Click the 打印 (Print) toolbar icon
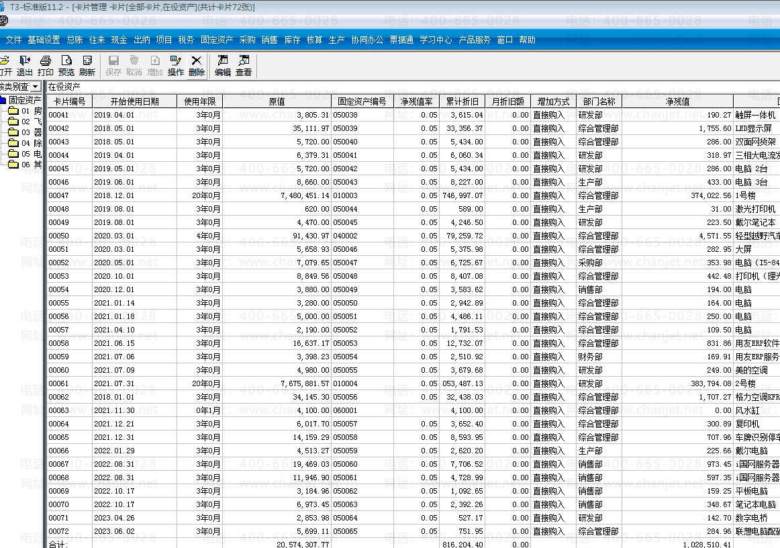This screenshot has width=780, height=548. coord(45,66)
